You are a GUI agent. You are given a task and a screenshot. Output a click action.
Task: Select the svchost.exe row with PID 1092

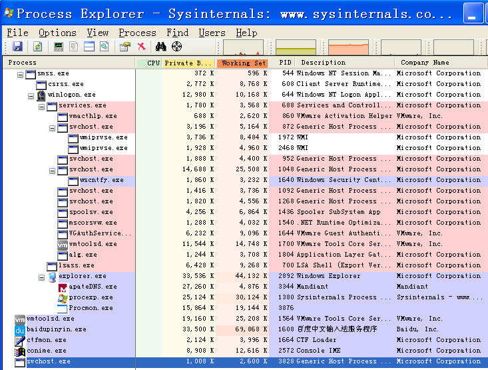click(x=245, y=191)
